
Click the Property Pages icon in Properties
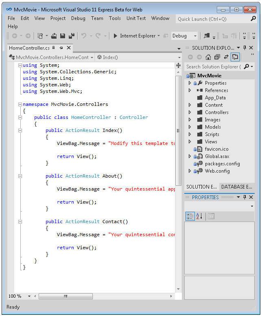[211, 216]
